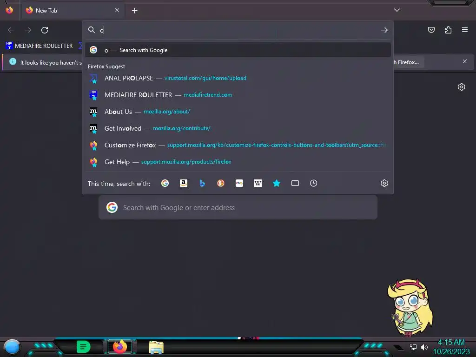476x357 pixels.
Task: Click the Go arrow in the address bar
Action: pos(384,30)
